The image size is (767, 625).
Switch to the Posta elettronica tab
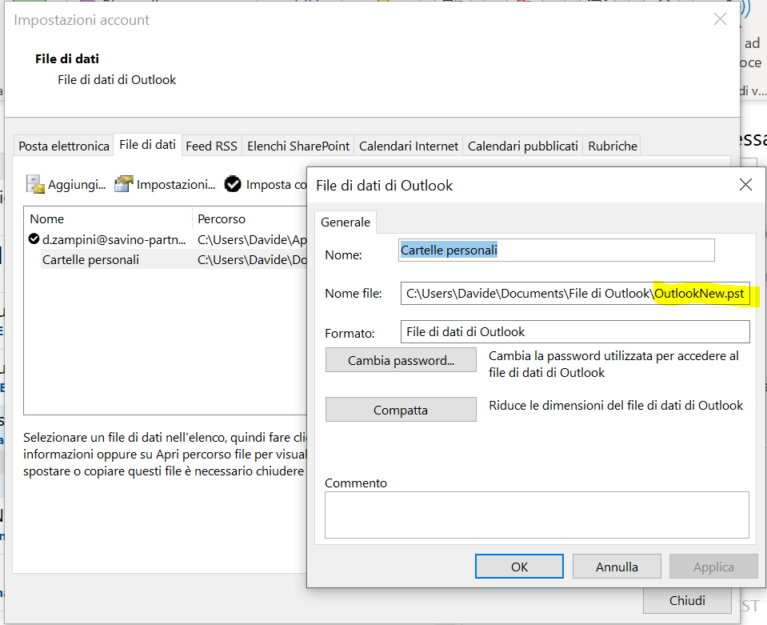64,146
